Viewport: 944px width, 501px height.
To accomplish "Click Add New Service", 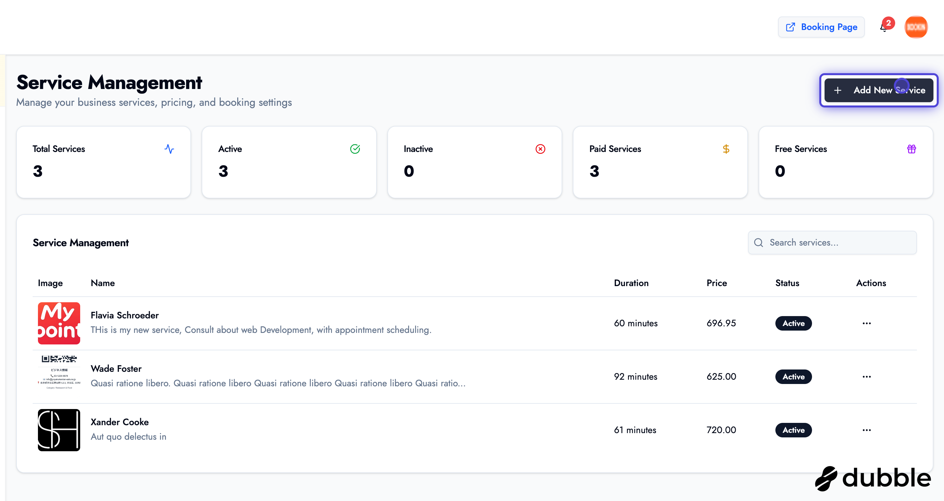I will click(879, 90).
